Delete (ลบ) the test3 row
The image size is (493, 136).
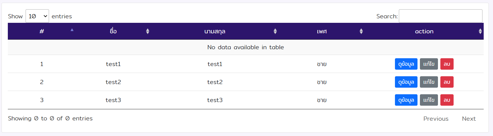point(447,100)
